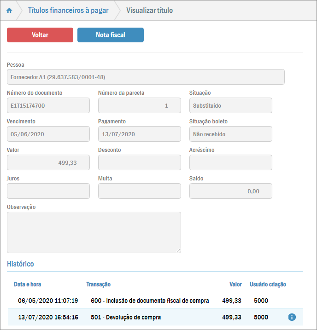Sort by Data e hora column header

(x=27, y=284)
